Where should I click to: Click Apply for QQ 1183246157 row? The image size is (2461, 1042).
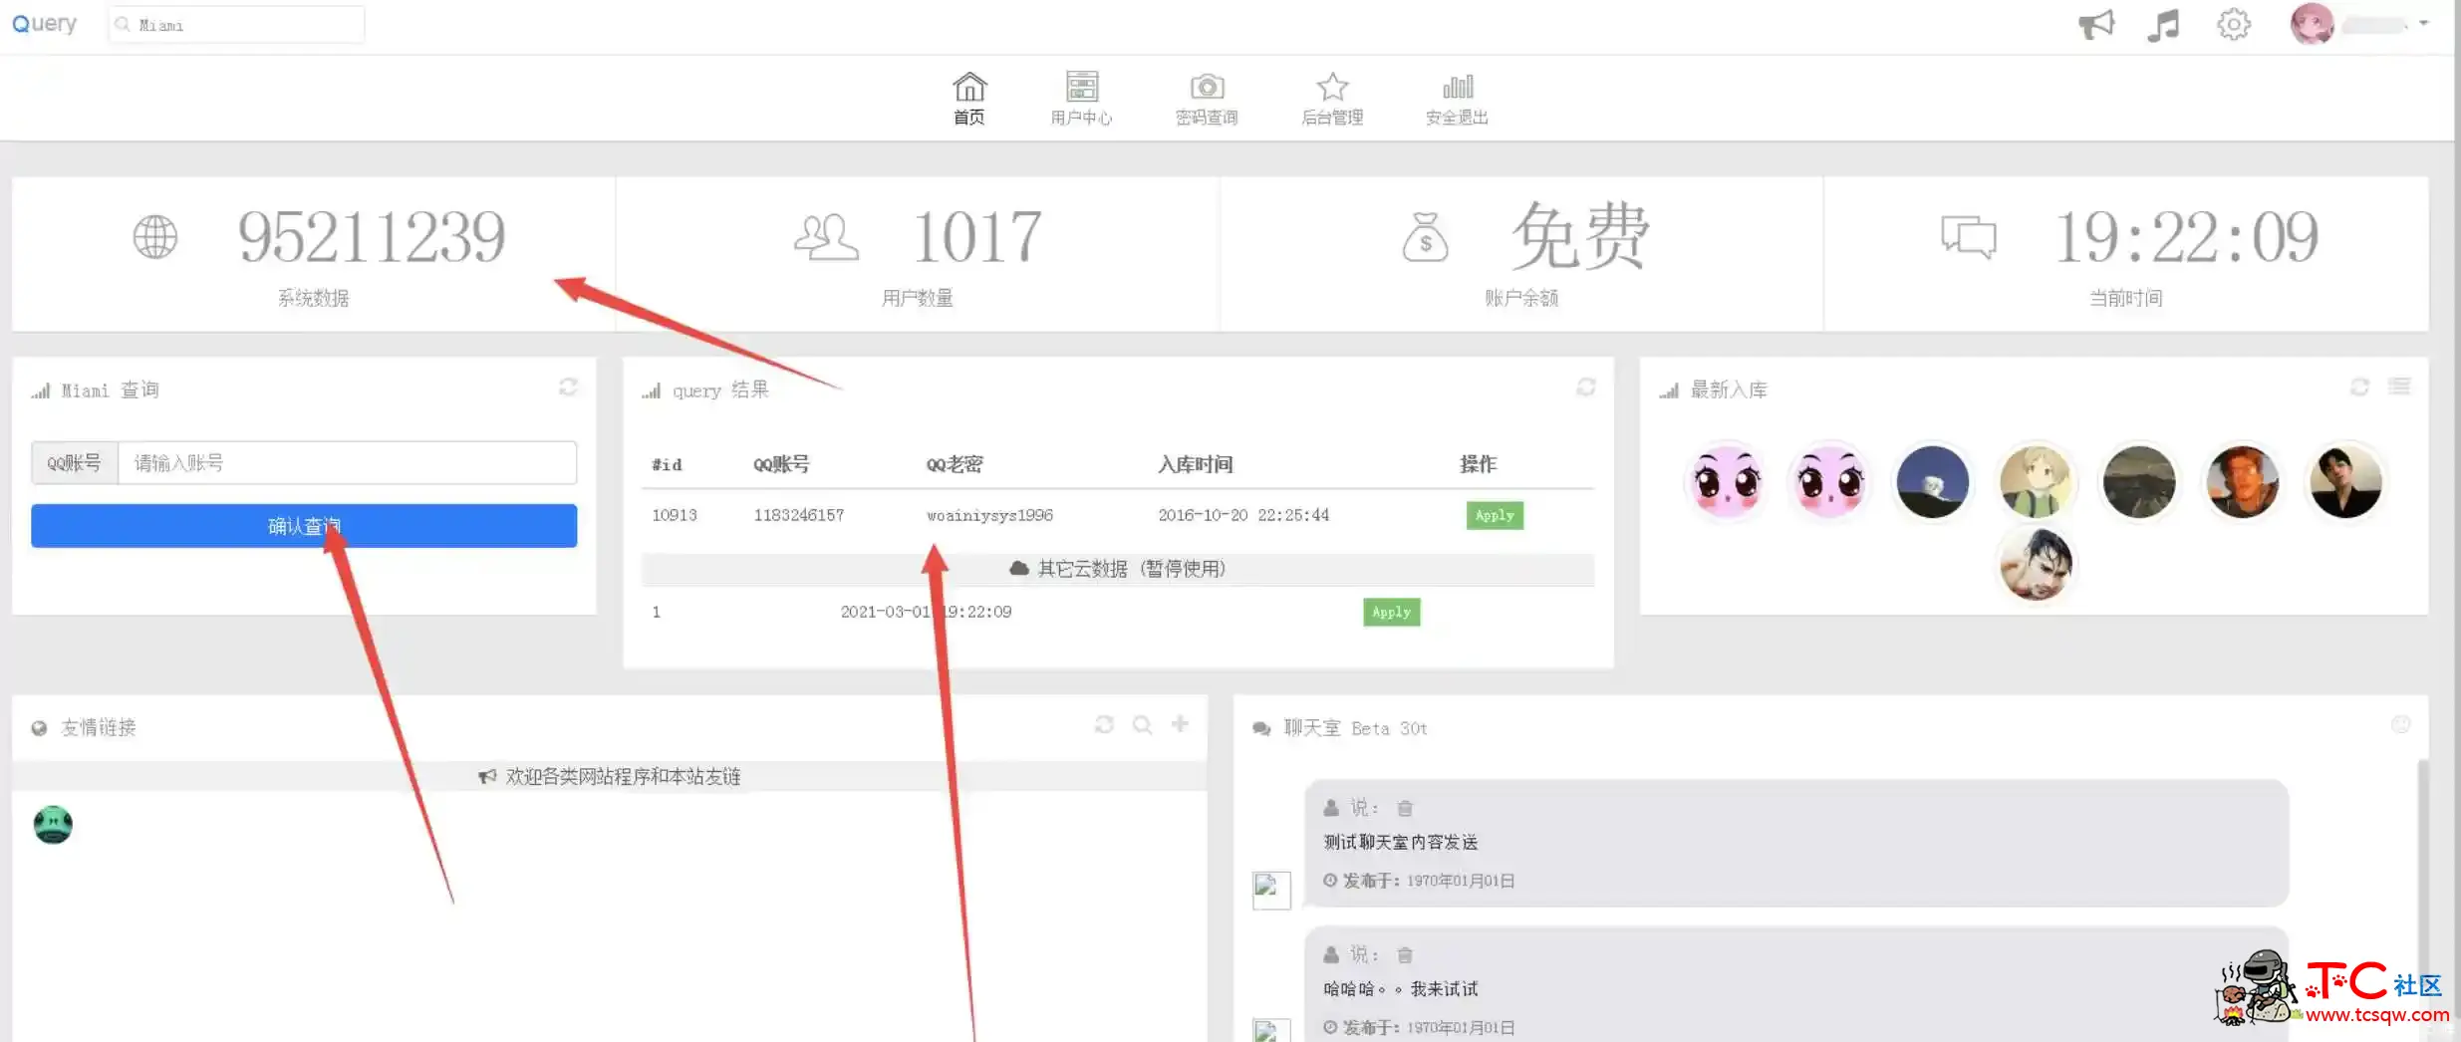click(1495, 515)
